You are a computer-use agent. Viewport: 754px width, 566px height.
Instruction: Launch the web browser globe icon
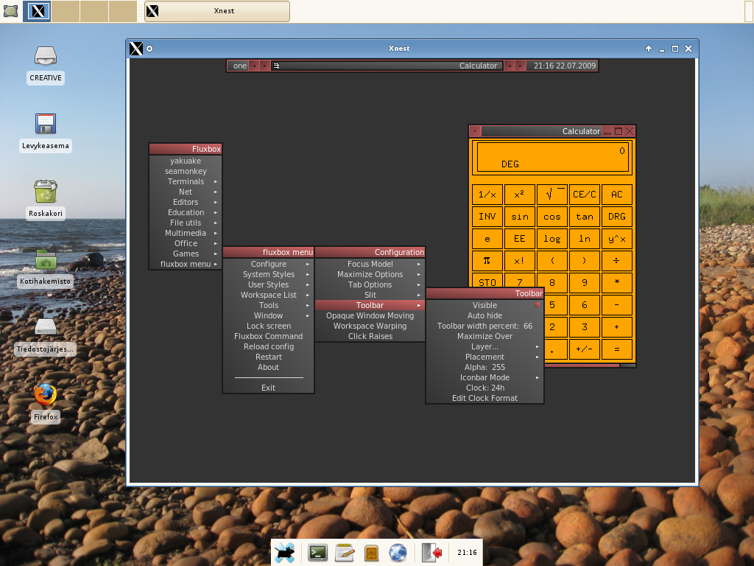click(398, 552)
